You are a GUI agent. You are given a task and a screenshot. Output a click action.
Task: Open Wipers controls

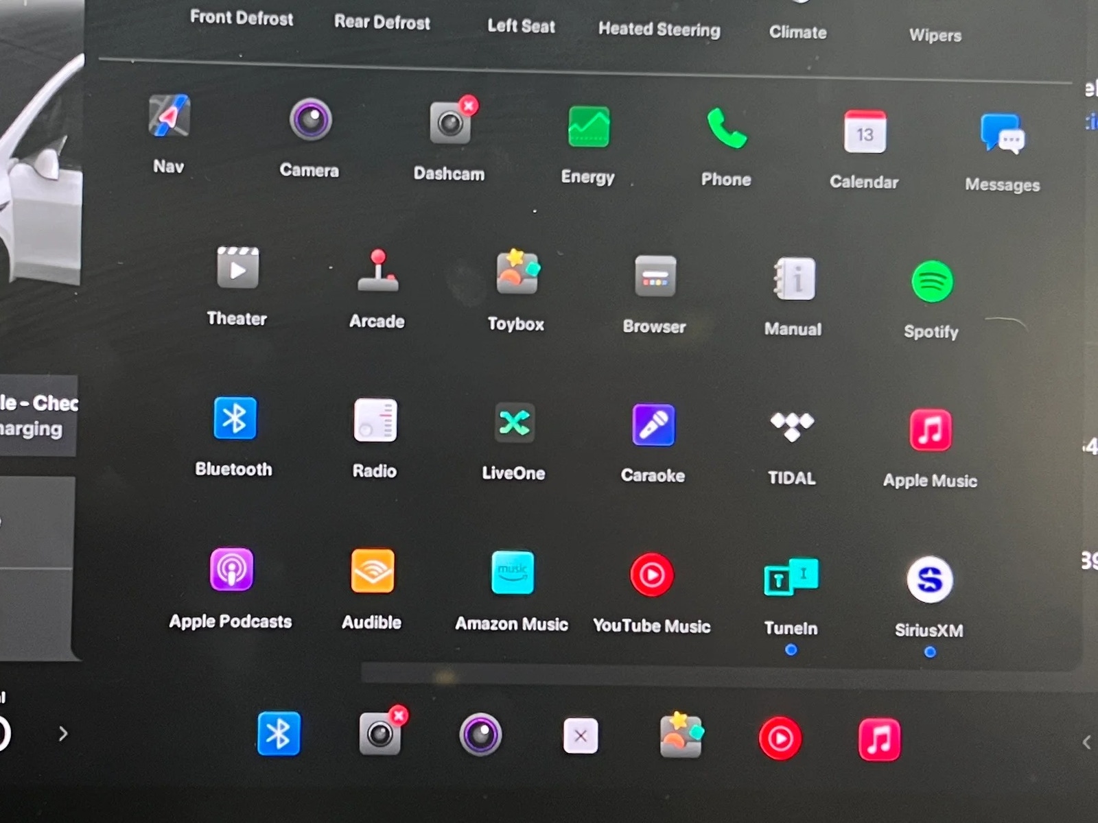pyautogui.click(x=935, y=36)
